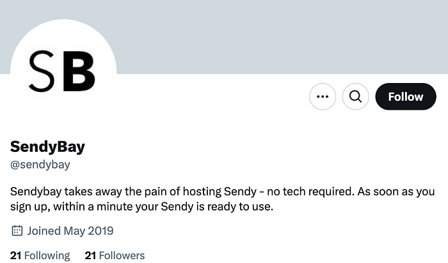Click the magnifier search profile icon
Viewport: 448px width, 263px height.
[x=355, y=96]
